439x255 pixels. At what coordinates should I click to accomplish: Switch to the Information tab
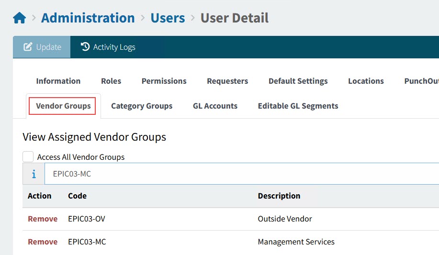(x=58, y=81)
